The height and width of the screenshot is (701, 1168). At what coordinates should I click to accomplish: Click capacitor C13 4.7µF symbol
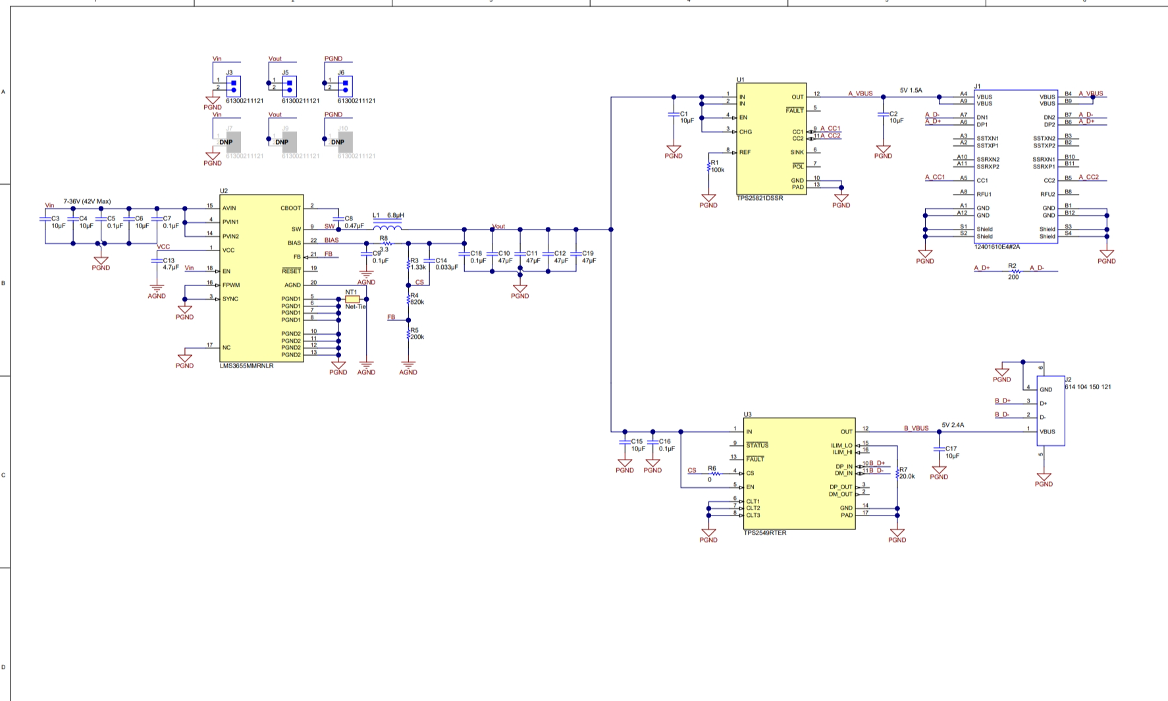pos(157,260)
